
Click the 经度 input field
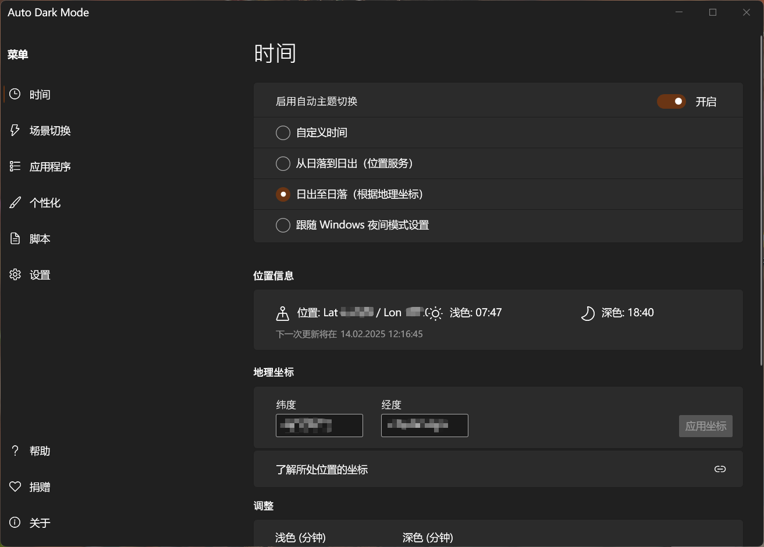click(x=424, y=426)
